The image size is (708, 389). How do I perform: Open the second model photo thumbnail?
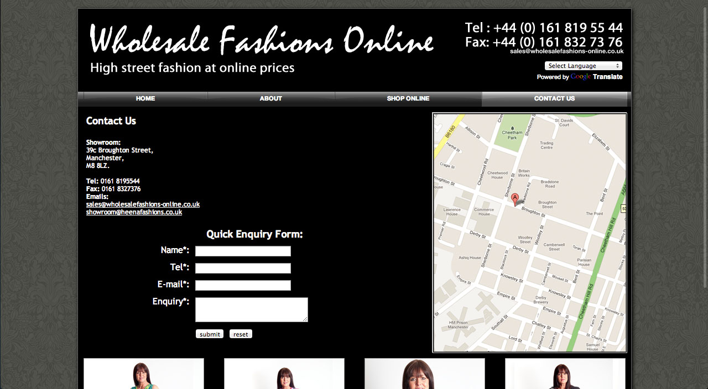284,374
